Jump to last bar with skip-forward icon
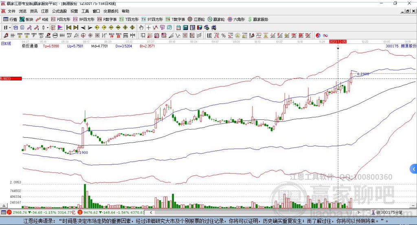Viewport: 417px width, 225px height. click(x=76, y=28)
